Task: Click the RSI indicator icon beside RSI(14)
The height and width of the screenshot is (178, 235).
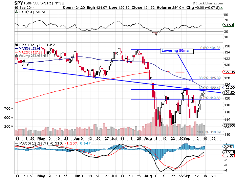Action: click(17, 12)
